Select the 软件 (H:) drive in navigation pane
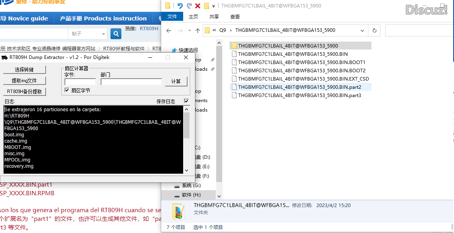Image resolution: width=454 pixels, height=233 pixels. coord(191,195)
